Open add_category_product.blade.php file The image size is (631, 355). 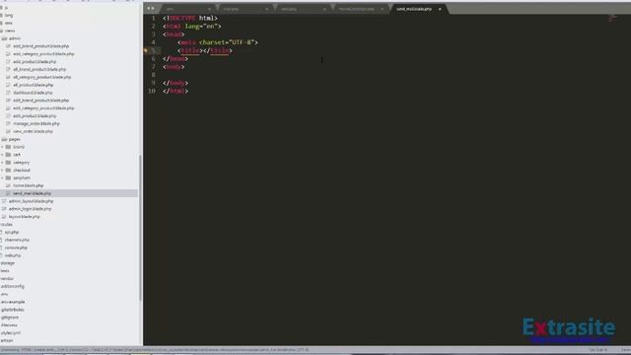point(43,54)
